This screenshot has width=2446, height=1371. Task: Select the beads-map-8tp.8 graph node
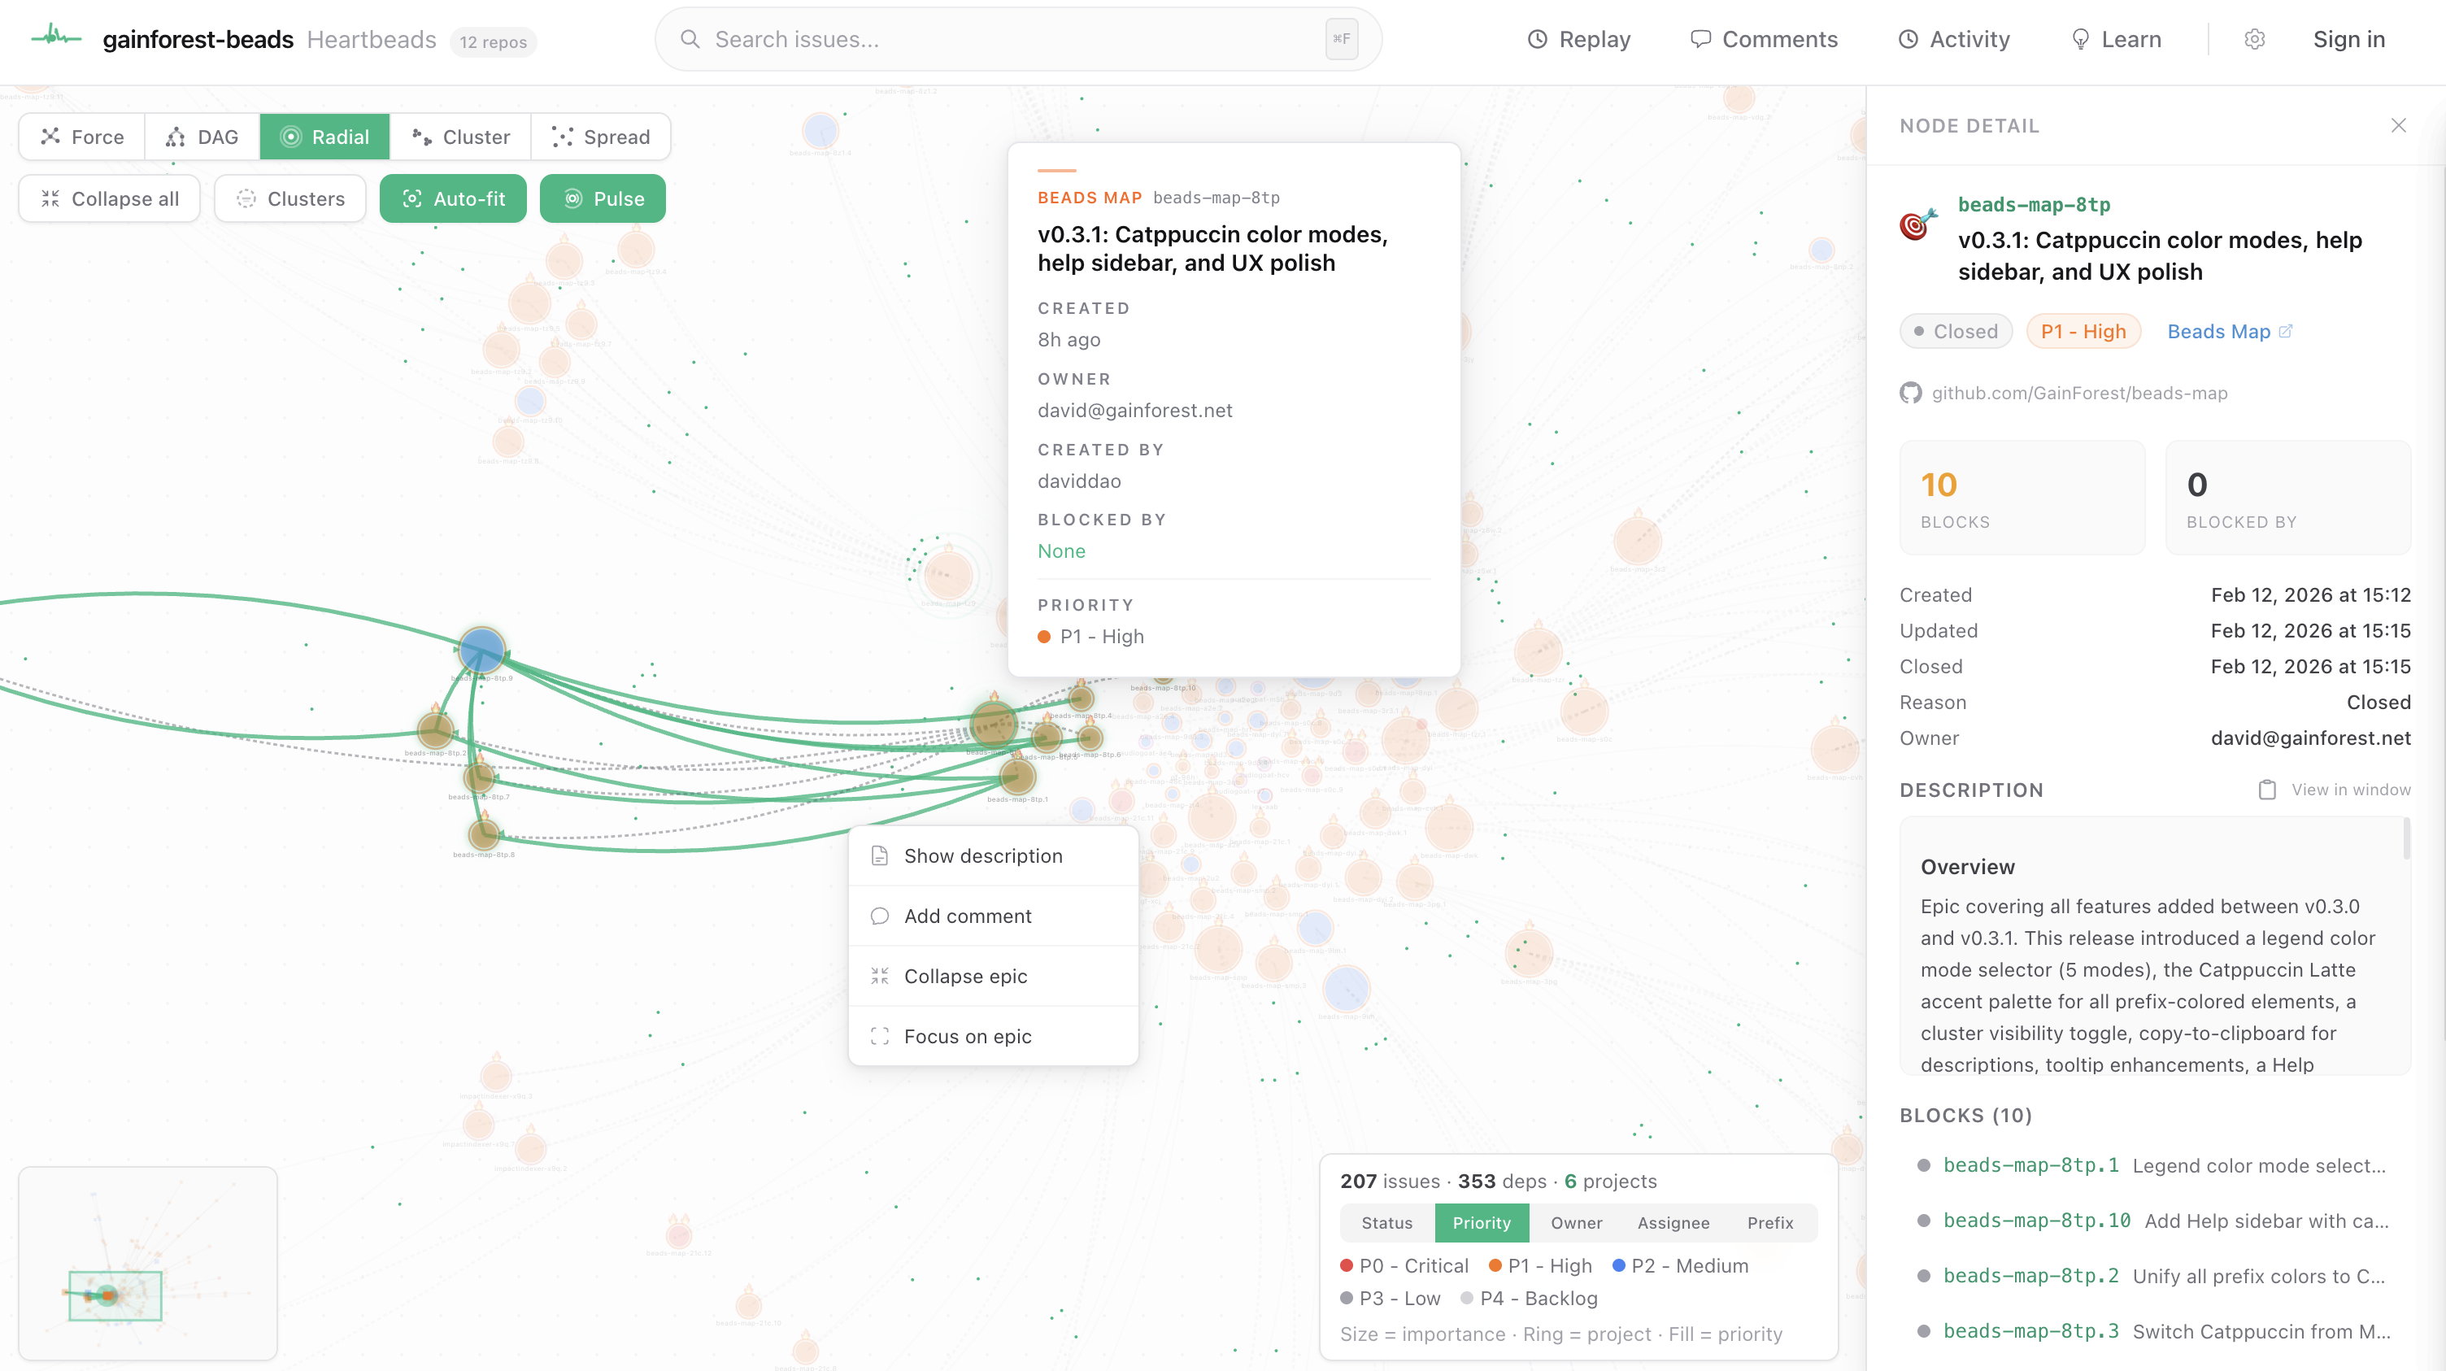click(x=485, y=834)
